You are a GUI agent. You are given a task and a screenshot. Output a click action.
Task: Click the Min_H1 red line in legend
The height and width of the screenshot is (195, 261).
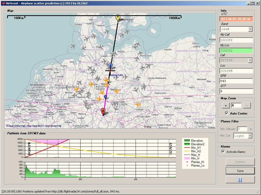[x=187, y=148]
